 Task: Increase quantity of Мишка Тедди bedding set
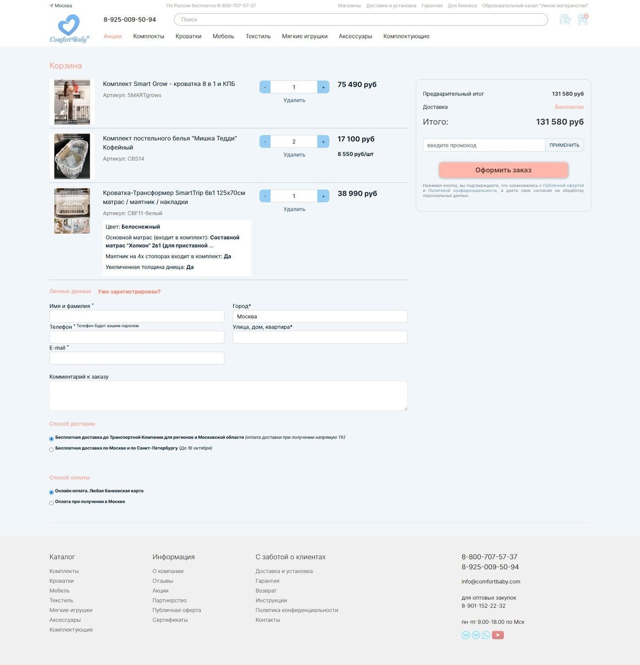[x=323, y=141]
